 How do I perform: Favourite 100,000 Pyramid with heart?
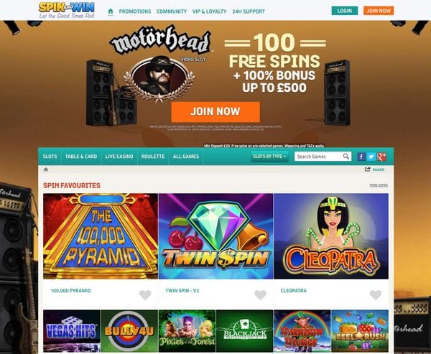145,295
